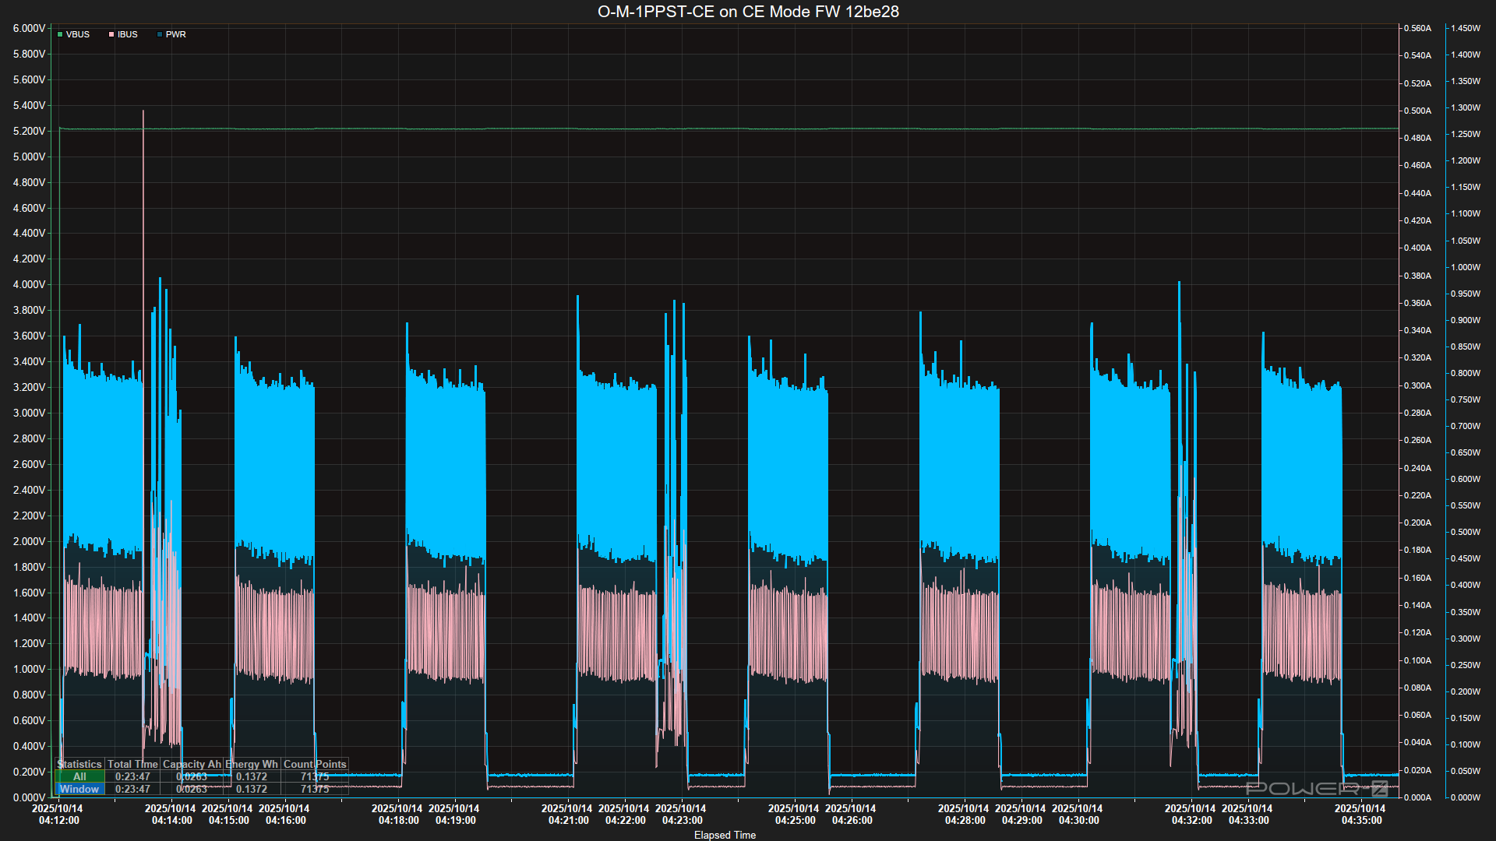Click the Statistics table header cell
Viewport: 1496px width, 841px height.
[x=79, y=764]
